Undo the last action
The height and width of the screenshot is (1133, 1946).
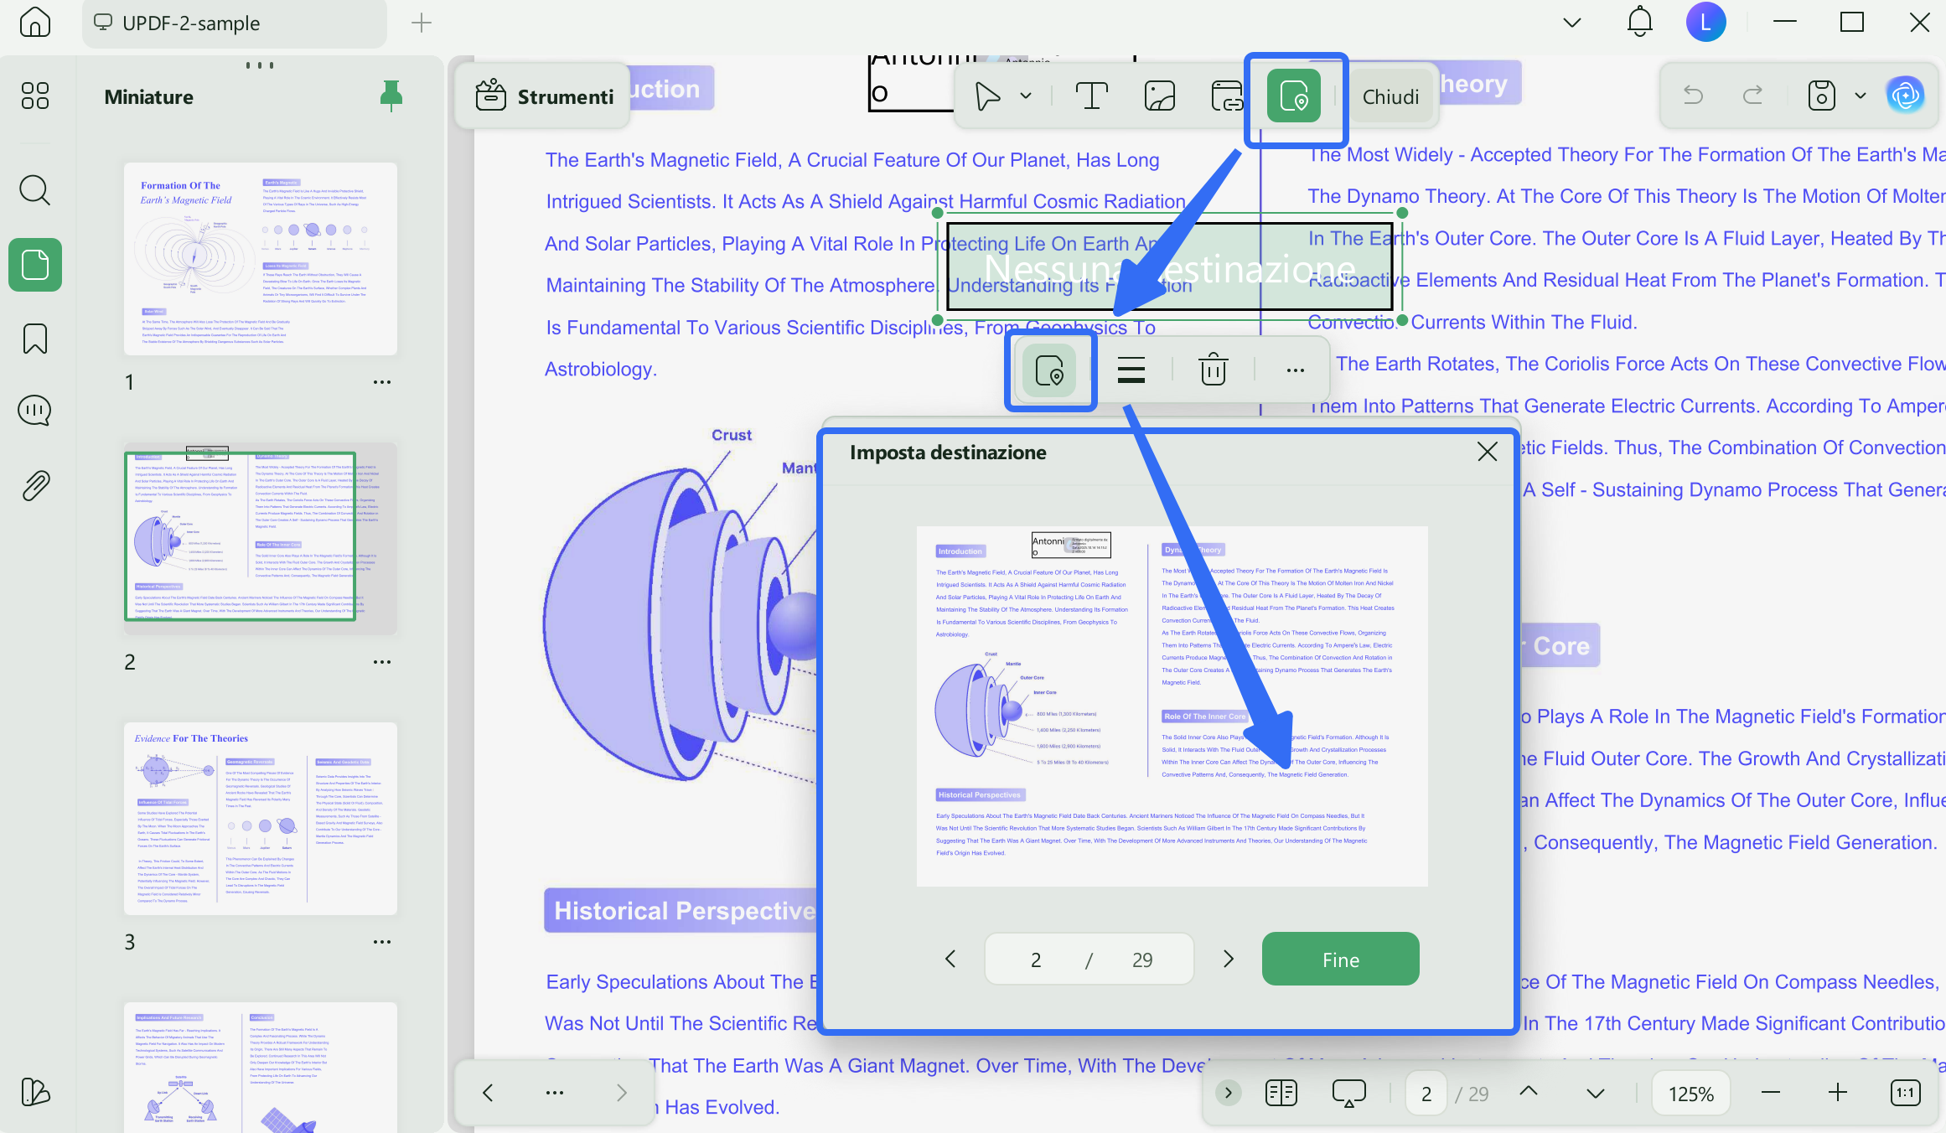1693,96
